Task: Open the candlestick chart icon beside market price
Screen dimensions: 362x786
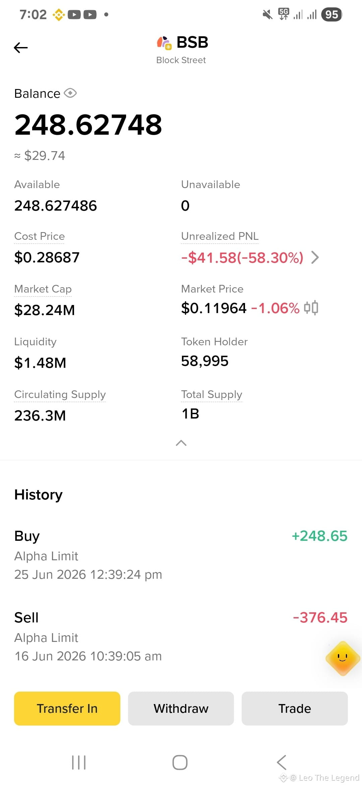Action: coord(311,308)
